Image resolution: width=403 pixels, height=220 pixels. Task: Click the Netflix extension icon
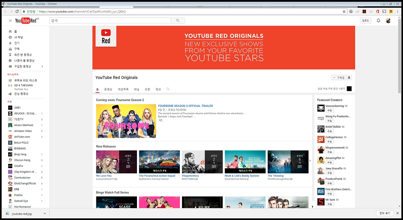coord(364,11)
